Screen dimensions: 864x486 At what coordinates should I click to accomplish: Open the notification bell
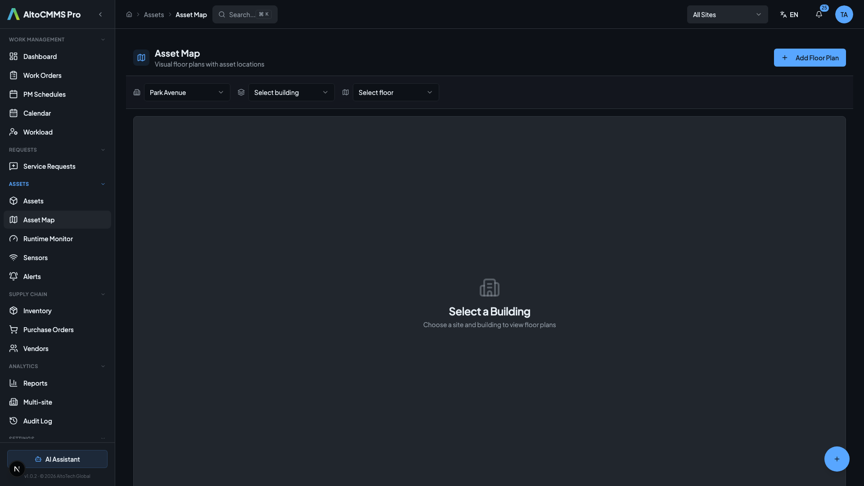819,14
